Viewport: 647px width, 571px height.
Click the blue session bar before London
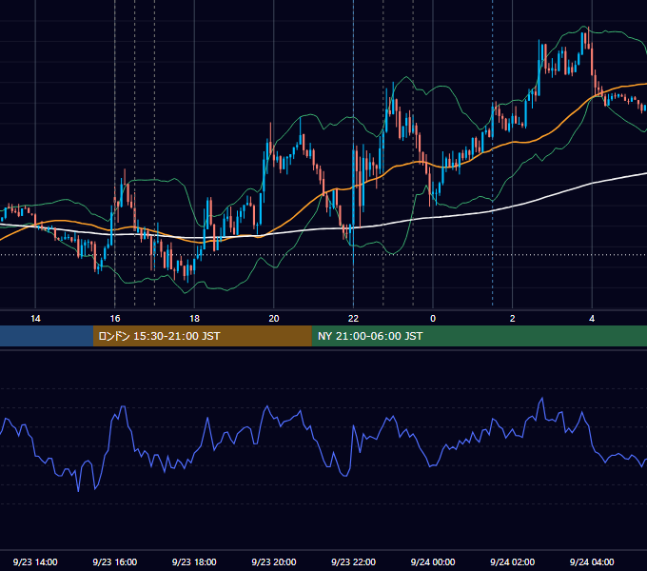point(47,336)
